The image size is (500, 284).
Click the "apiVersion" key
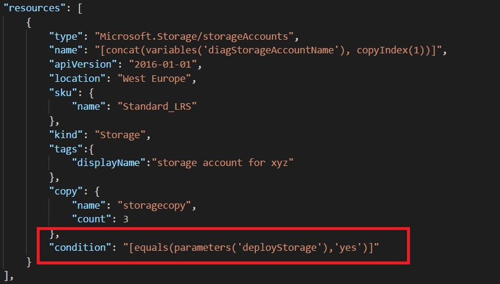pos(83,64)
